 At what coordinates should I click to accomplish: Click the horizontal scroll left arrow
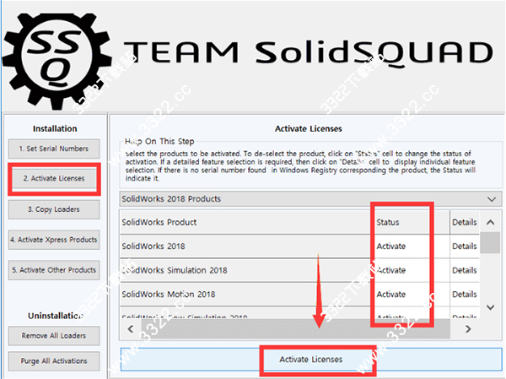[131, 329]
